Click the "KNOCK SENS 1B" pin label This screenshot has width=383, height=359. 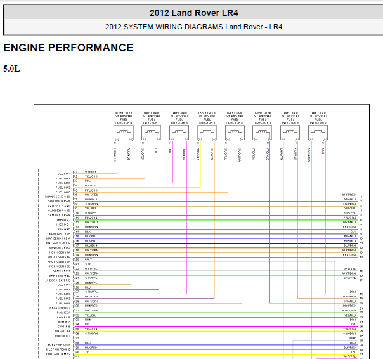tap(59, 257)
